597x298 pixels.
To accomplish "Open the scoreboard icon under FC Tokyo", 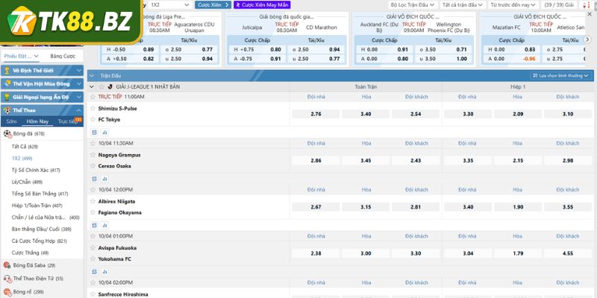I will 94,132.
